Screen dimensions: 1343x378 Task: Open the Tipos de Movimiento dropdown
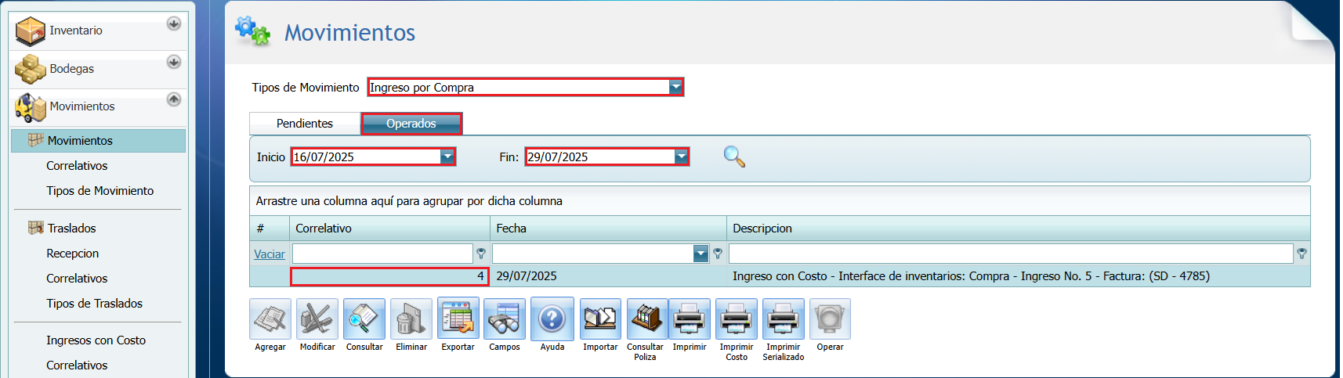[x=675, y=87]
